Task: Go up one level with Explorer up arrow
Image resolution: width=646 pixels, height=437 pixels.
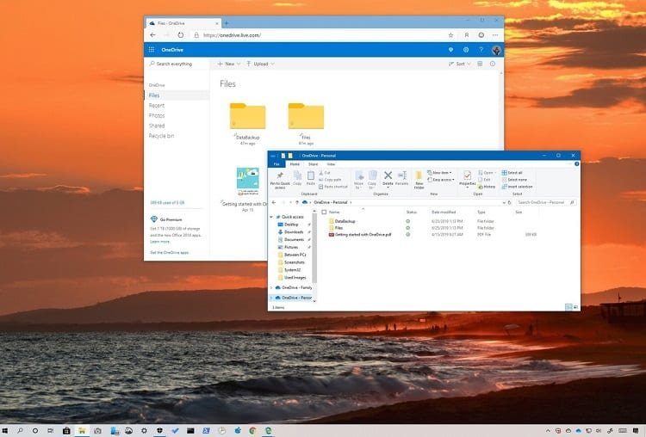Action: pos(297,202)
